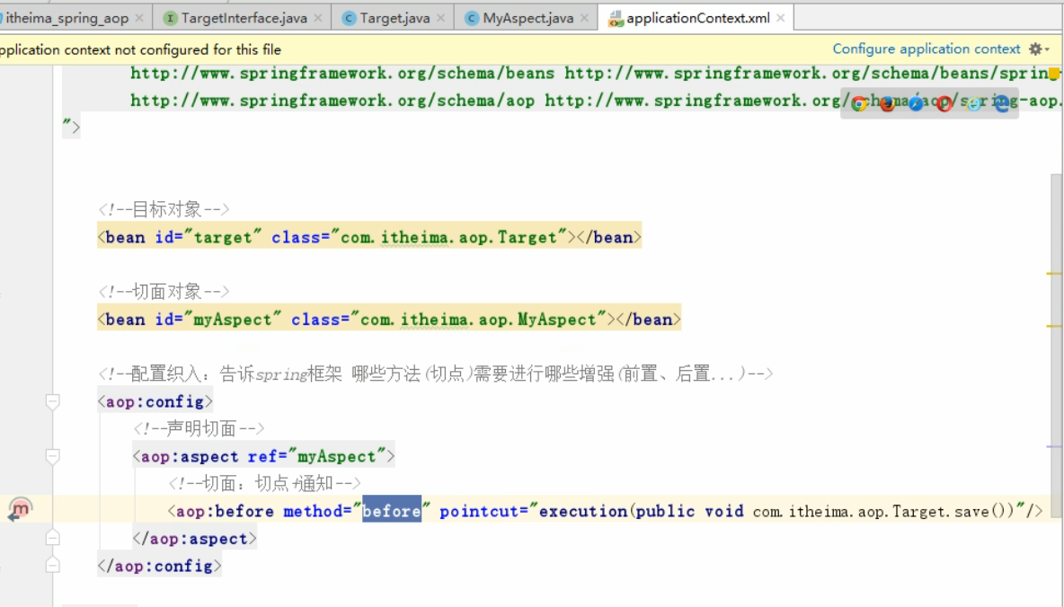The image size is (1064, 607).
Task: Open the notification gear settings dropdown
Action: coord(1039,48)
